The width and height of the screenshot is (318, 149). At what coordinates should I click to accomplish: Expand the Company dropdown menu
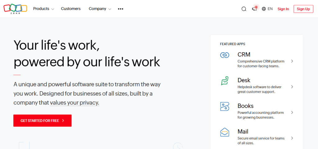tap(100, 9)
